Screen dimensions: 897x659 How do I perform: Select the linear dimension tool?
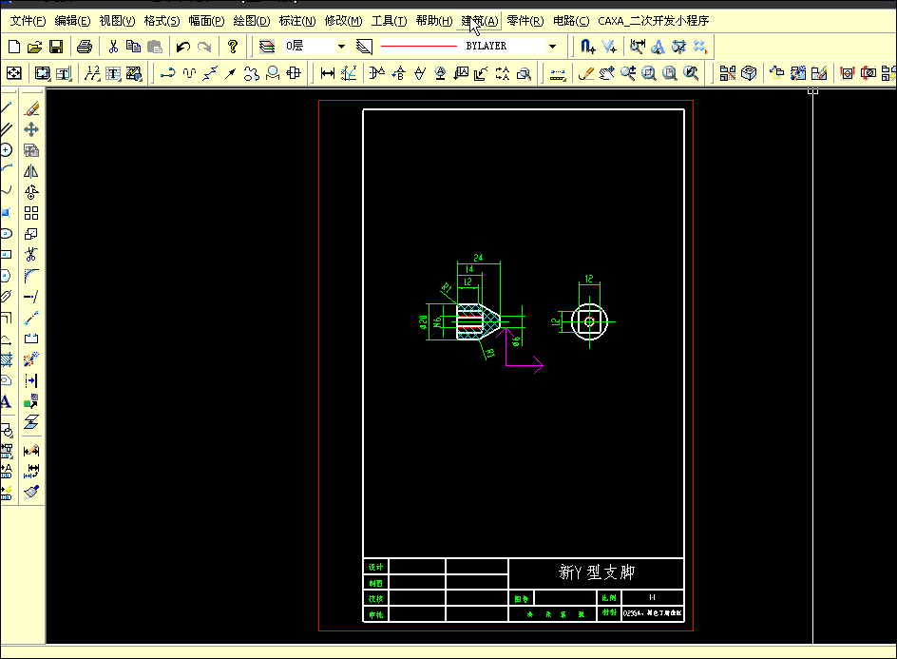[327, 73]
